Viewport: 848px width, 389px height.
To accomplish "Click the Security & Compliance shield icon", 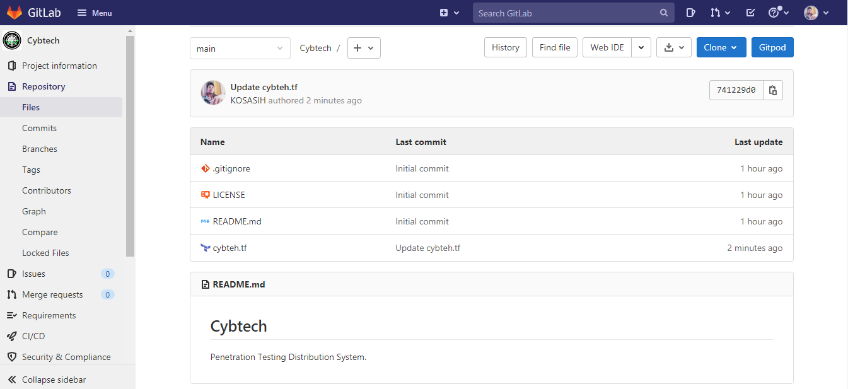I will pyautogui.click(x=11, y=357).
